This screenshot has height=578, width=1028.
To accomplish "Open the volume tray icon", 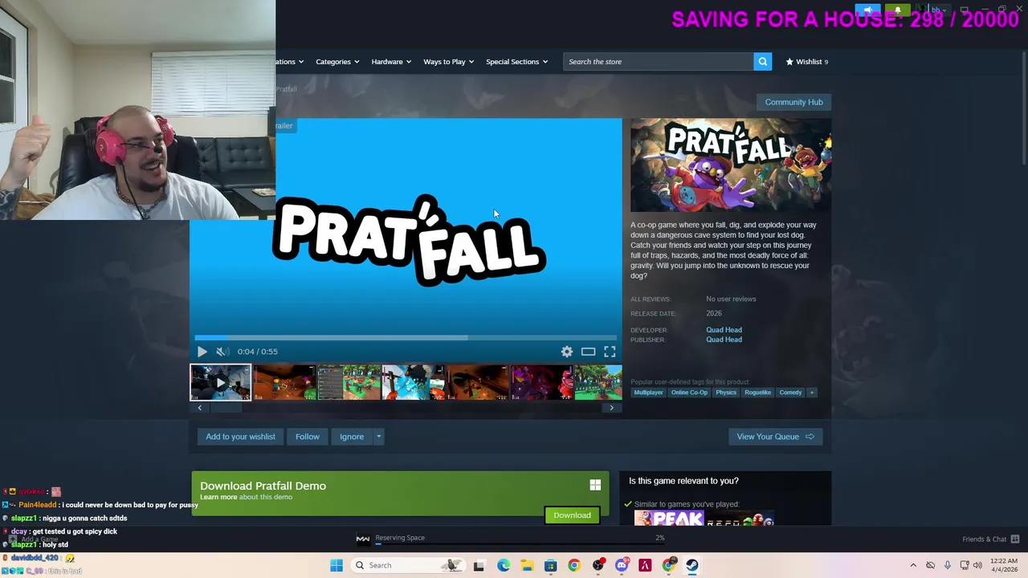I will (x=977, y=565).
